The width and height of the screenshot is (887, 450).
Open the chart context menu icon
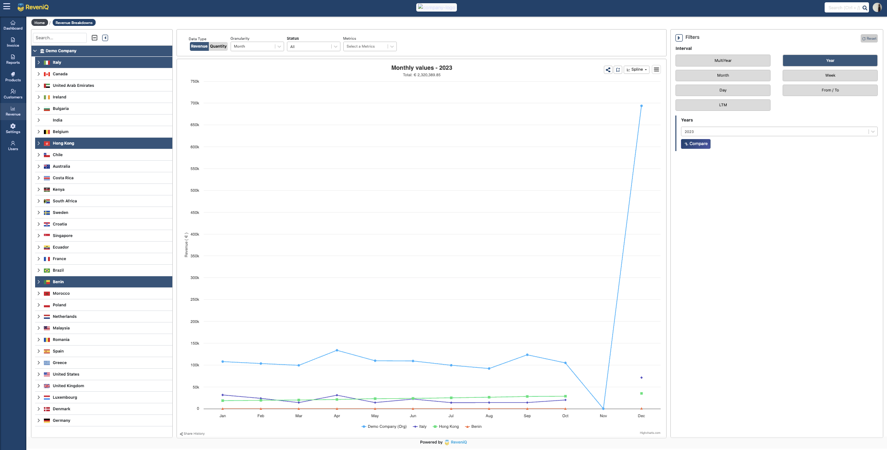656,69
